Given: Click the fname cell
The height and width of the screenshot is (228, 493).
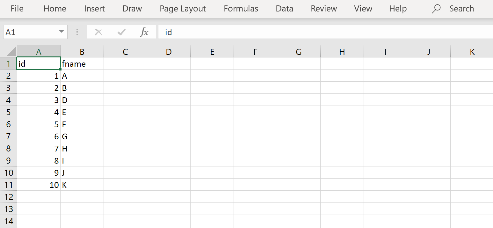Looking at the screenshot, I should point(82,64).
